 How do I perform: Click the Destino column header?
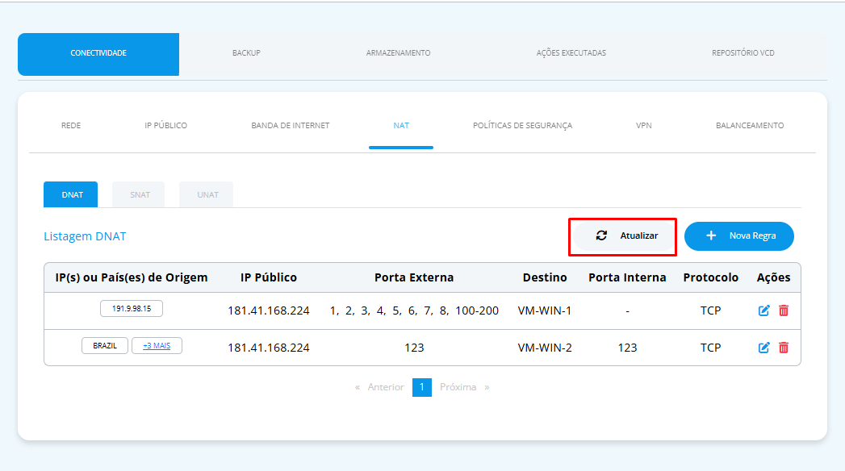click(x=545, y=277)
